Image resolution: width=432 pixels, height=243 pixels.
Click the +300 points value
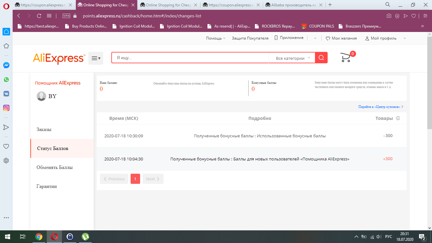coord(388,159)
